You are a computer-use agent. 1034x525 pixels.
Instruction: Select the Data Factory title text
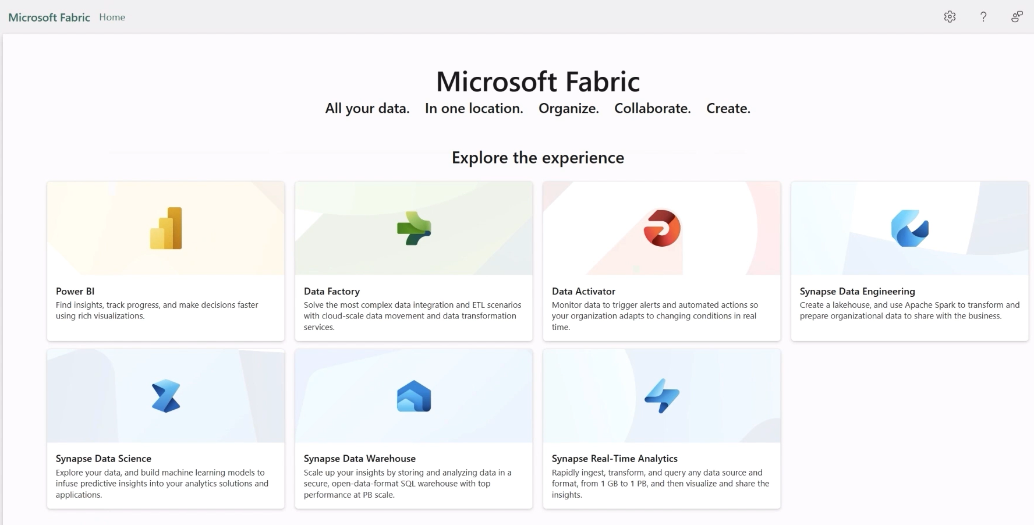pos(332,291)
